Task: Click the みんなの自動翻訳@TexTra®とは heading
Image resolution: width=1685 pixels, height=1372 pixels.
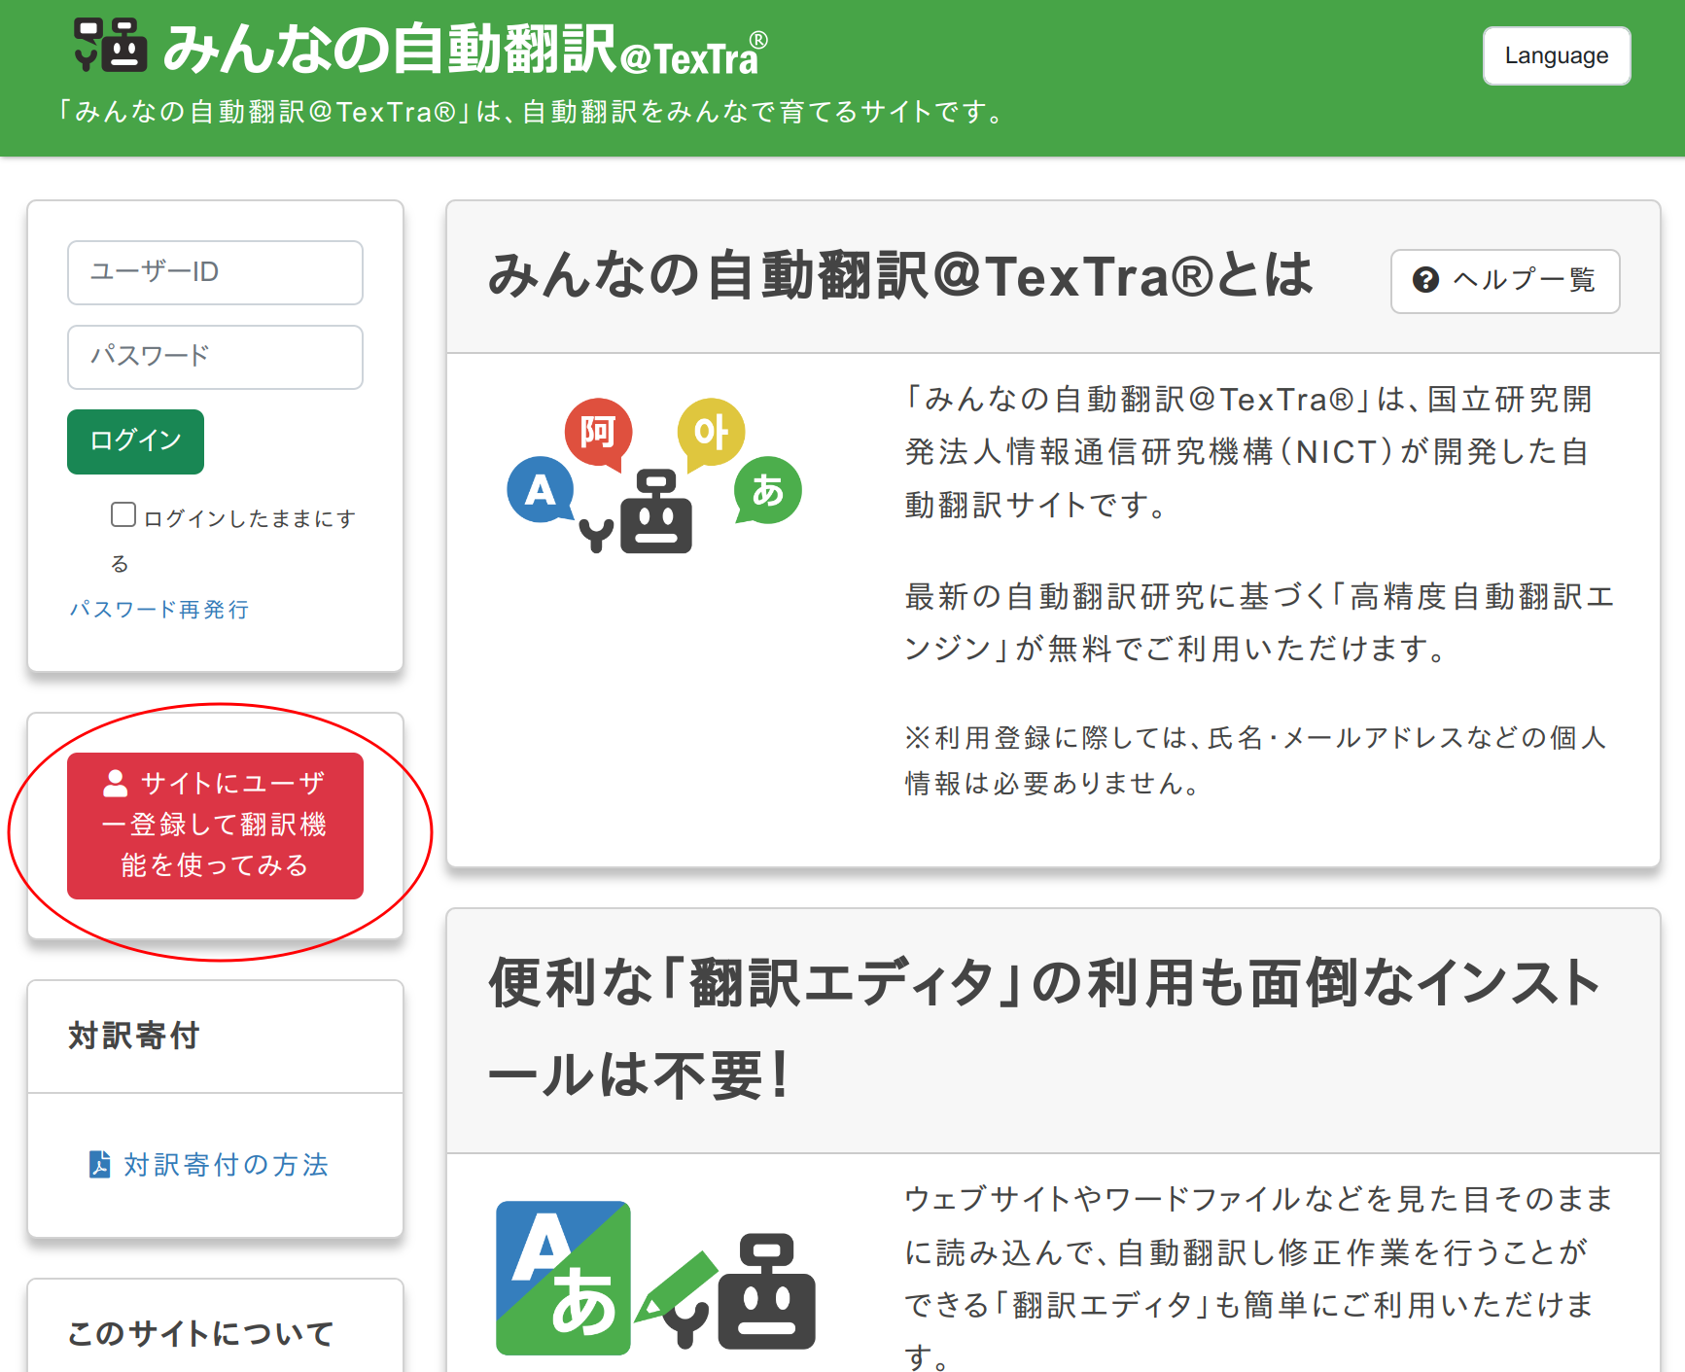Action: [x=900, y=275]
